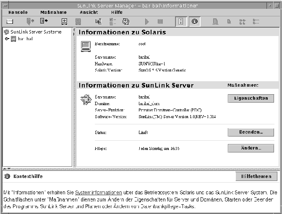Open the window menu button in title bar

click(x=5, y=5)
